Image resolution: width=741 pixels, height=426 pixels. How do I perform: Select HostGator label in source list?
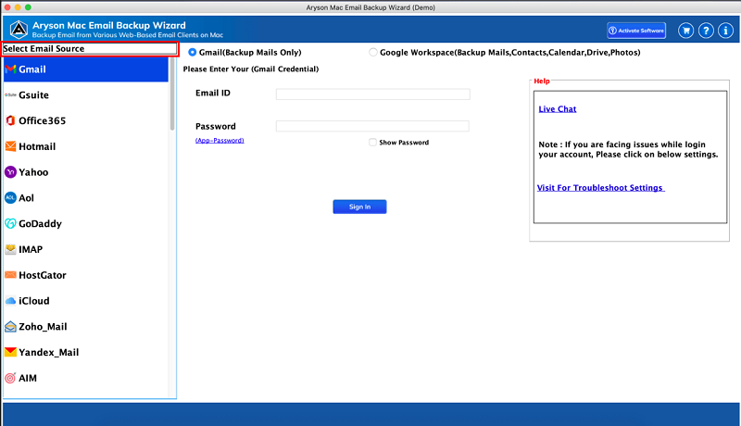coord(42,275)
